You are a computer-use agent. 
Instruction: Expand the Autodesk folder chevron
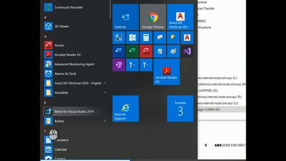coord(105,93)
